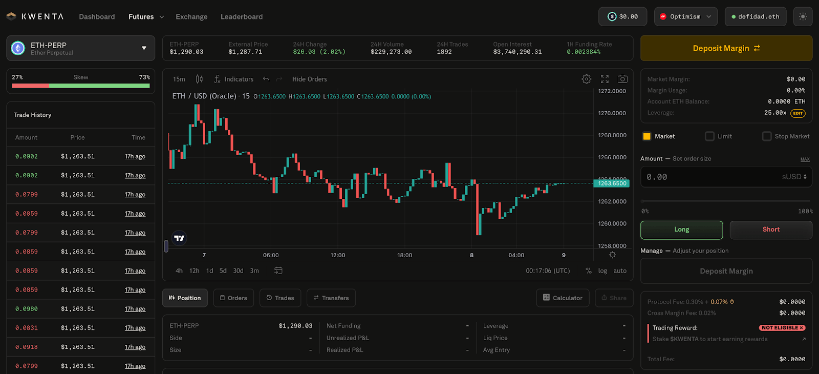Adjust the order size percentage slider

pos(726,201)
